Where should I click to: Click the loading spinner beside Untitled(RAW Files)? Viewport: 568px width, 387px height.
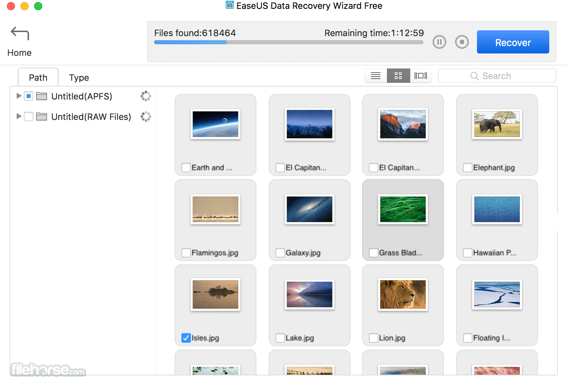tap(146, 117)
